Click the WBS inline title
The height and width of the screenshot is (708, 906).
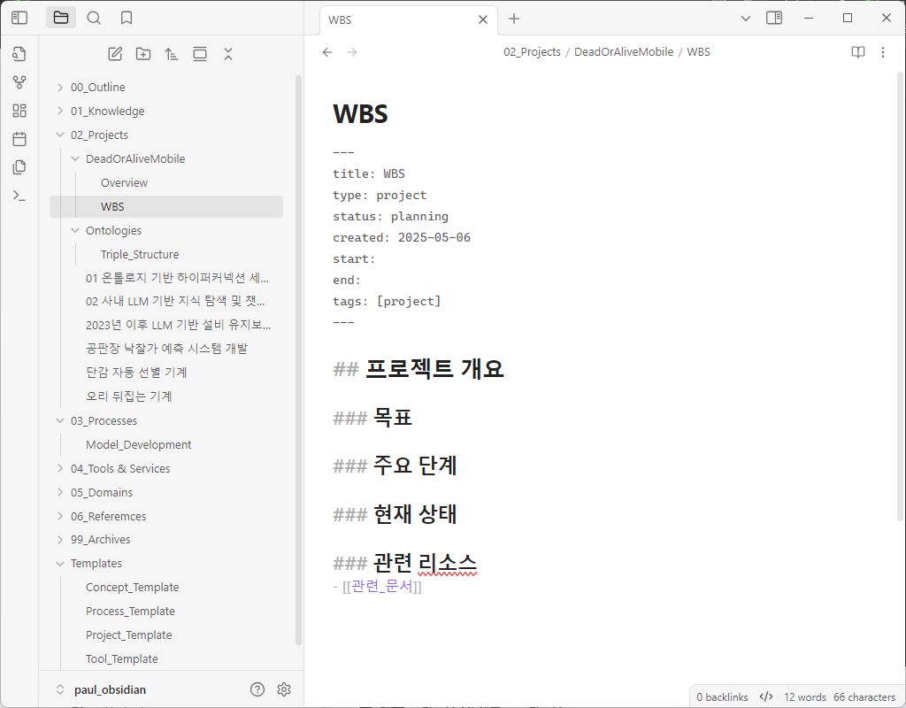click(361, 113)
